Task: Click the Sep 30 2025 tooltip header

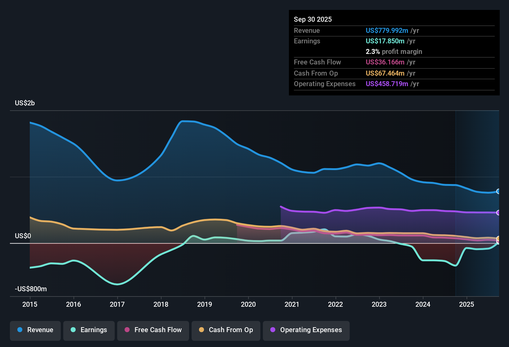Action: pyautogui.click(x=313, y=19)
